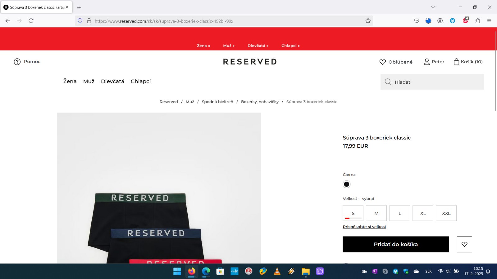This screenshot has height=279, width=497.
Task: Bookmark this page with the star icon
Action: pos(368,21)
